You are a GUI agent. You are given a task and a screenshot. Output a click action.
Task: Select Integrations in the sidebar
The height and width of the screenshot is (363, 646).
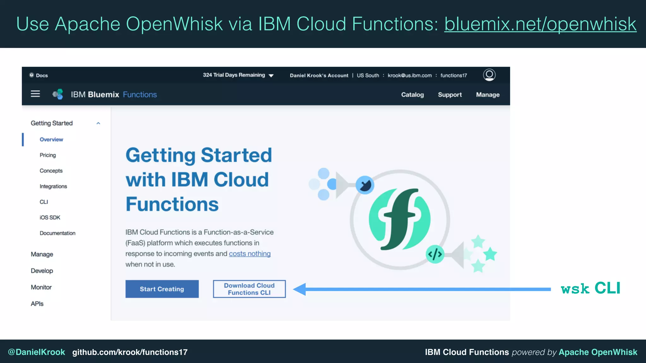tap(53, 186)
